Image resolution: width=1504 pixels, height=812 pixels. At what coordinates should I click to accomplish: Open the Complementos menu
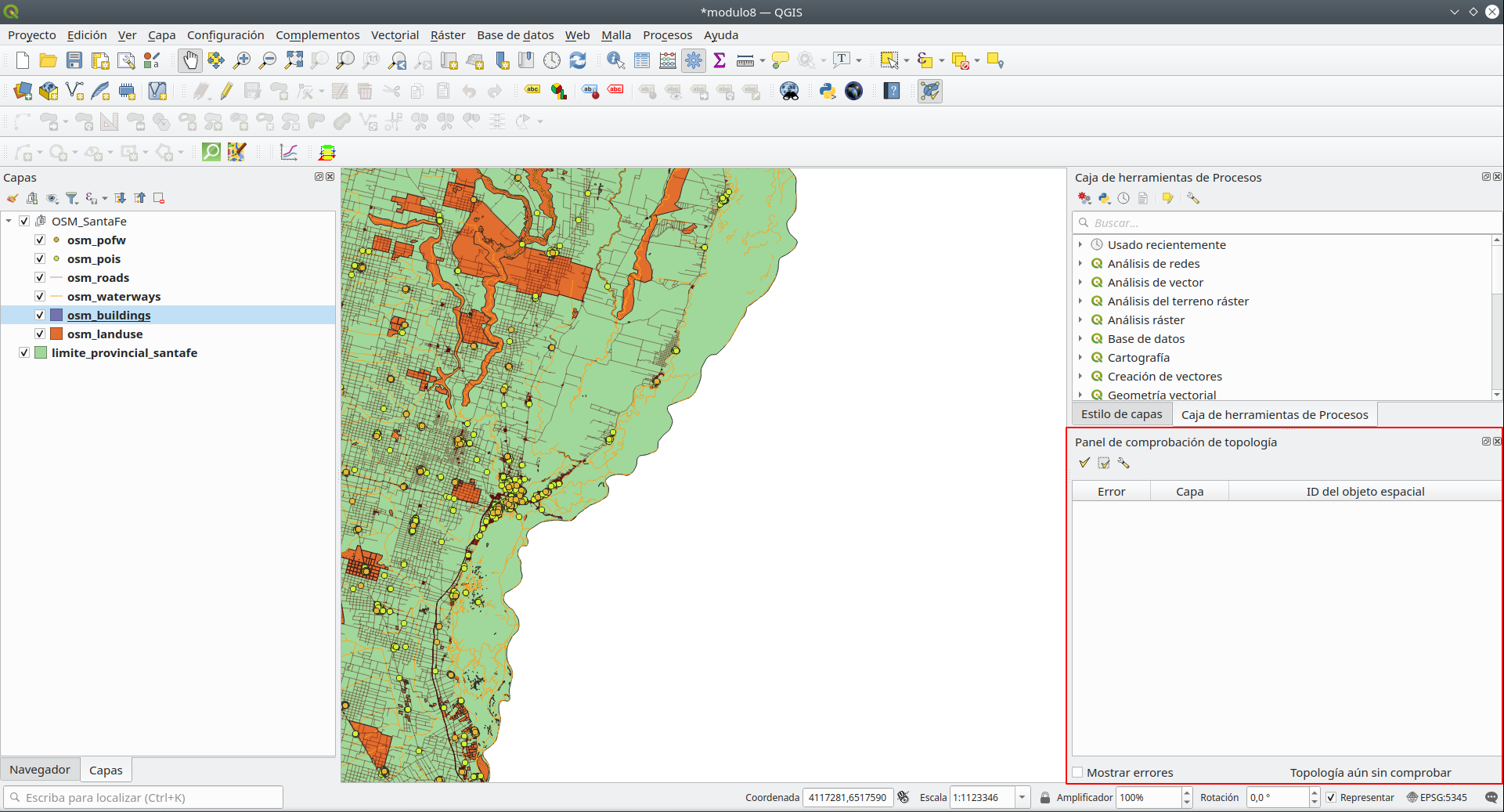tap(317, 34)
